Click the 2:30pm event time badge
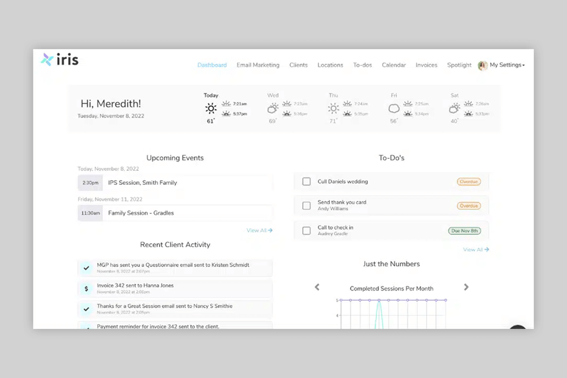The image size is (567, 378). point(90,183)
